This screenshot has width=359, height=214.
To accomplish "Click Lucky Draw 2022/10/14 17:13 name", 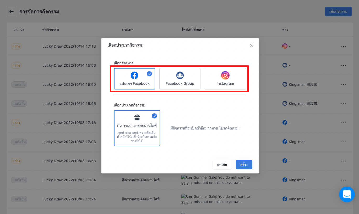I will tap(69, 46).
